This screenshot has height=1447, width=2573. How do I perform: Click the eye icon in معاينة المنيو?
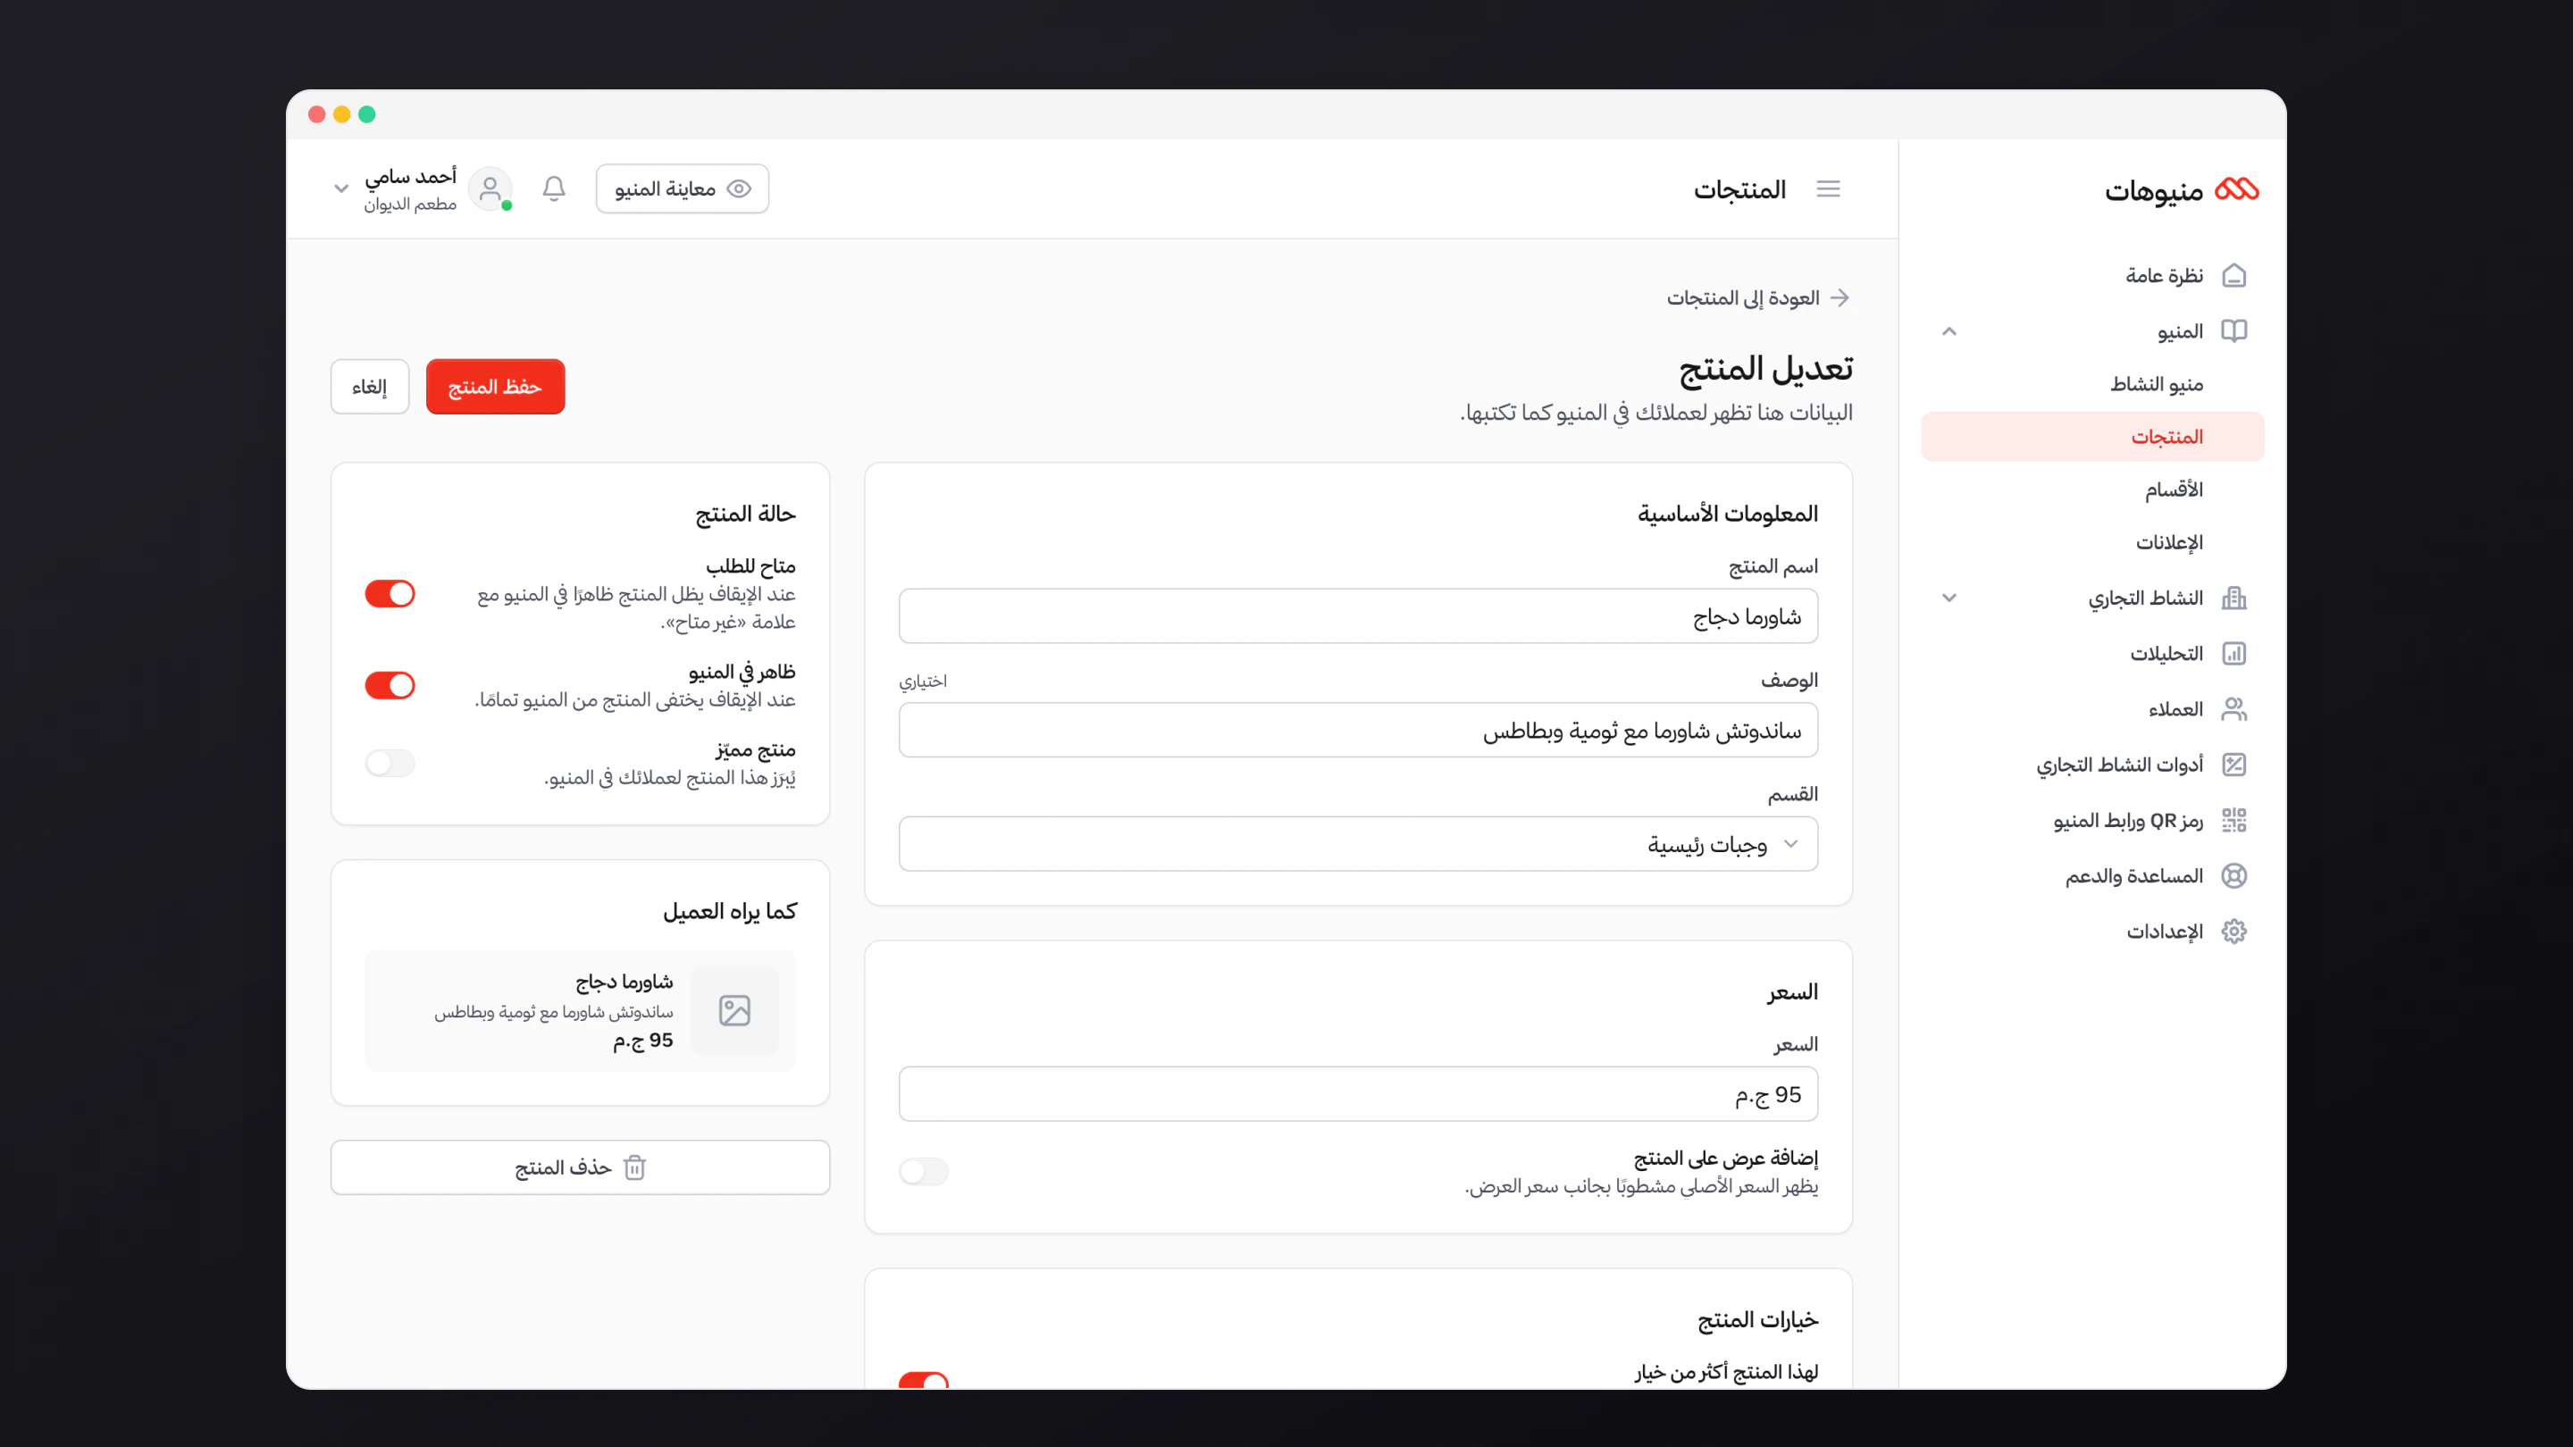click(739, 188)
